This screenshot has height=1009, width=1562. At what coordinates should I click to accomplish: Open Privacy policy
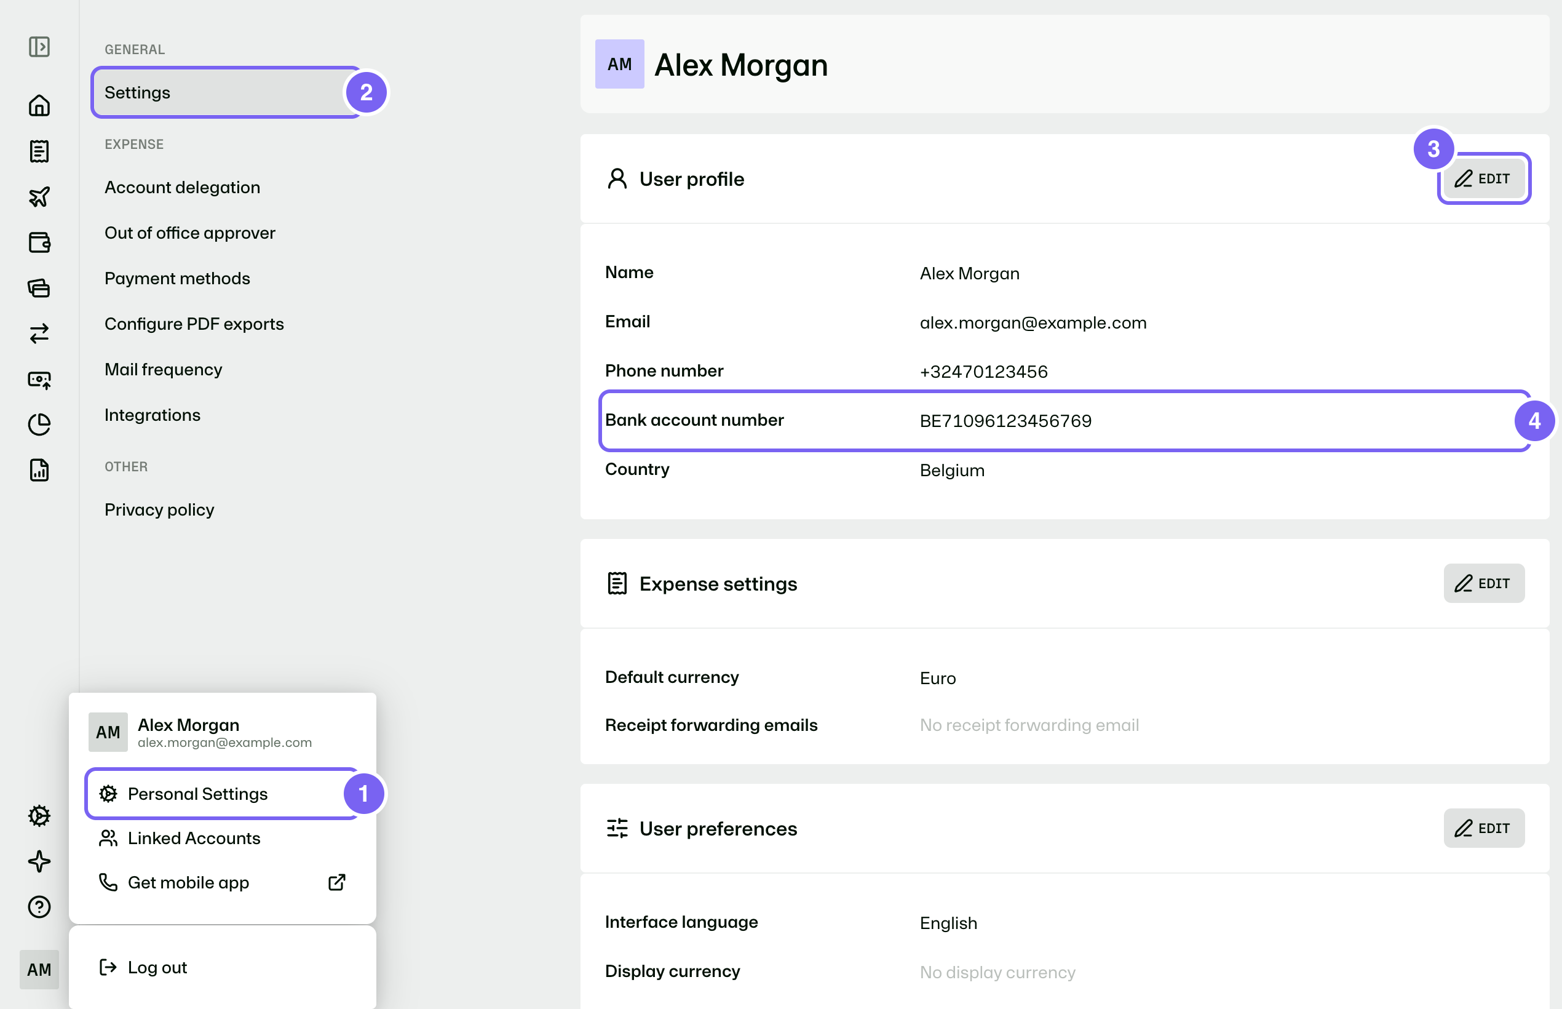(x=159, y=510)
